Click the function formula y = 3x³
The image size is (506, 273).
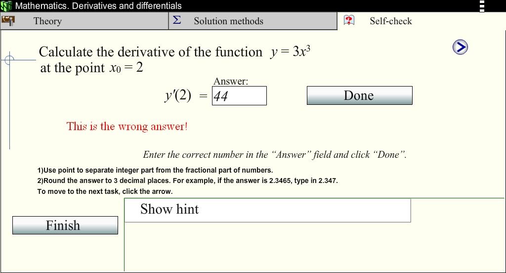(291, 51)
